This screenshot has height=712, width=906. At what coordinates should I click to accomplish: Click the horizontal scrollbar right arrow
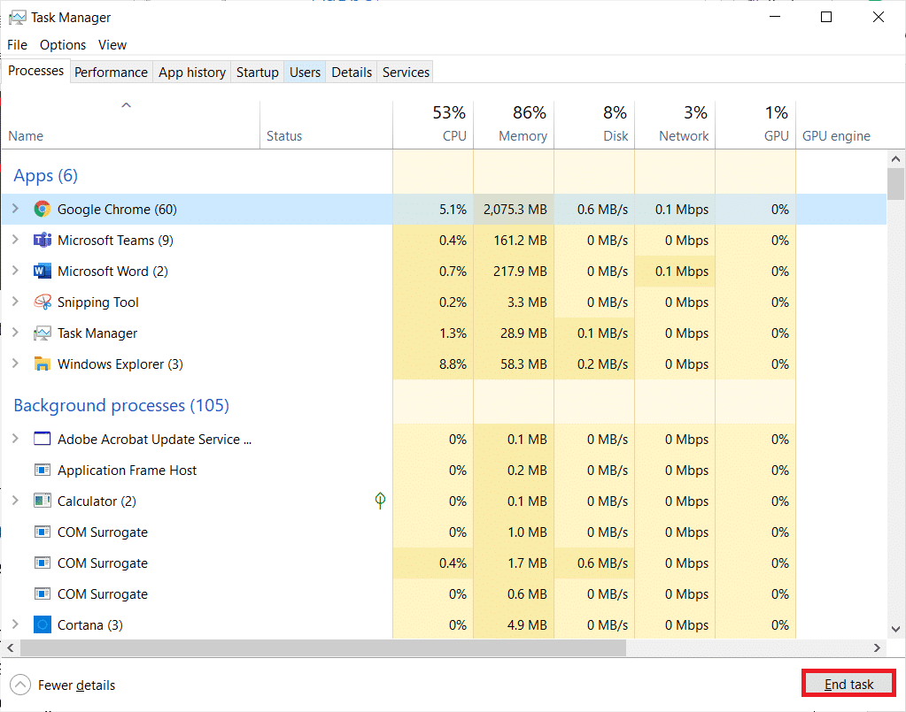(877, 648)
